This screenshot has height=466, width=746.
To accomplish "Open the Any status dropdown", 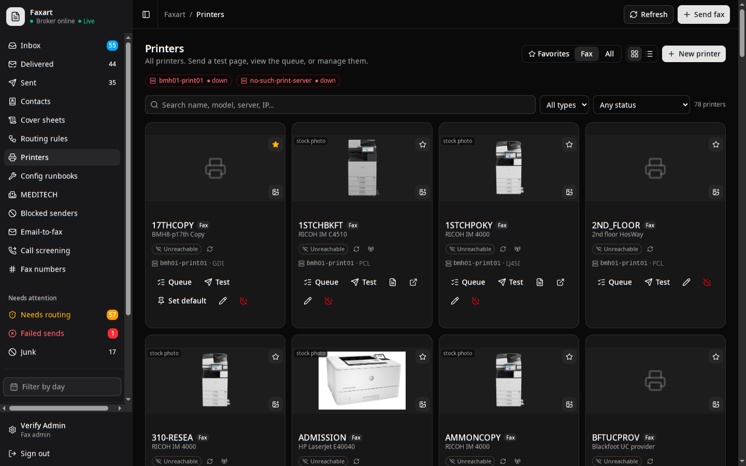I will click(641, 105).
